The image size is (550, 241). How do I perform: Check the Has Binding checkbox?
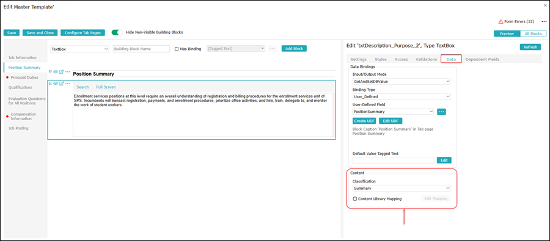(x=177, y=49)
